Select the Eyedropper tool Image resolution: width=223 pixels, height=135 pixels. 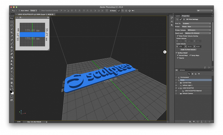point(12,36)
